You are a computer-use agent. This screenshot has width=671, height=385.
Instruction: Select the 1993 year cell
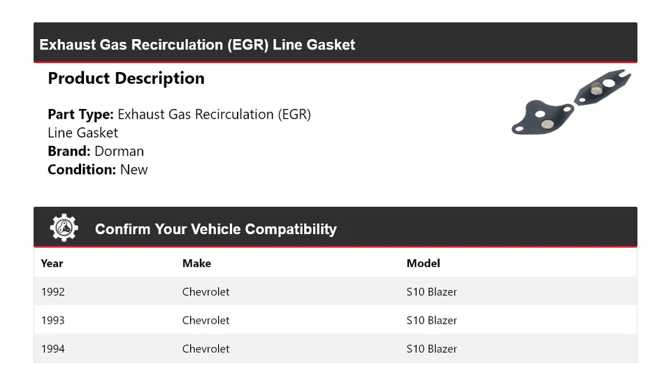[53, 320]
